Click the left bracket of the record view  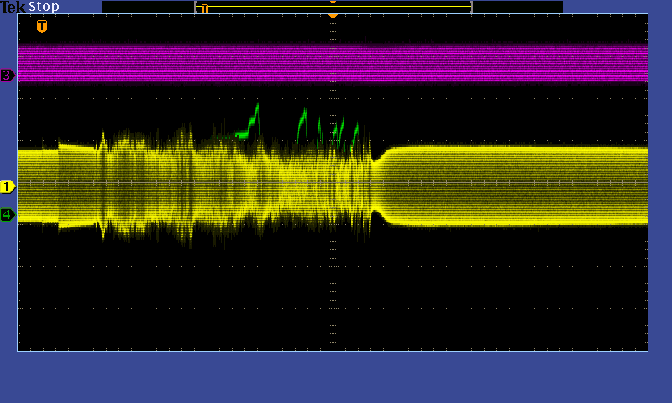(x=196, y=7)
